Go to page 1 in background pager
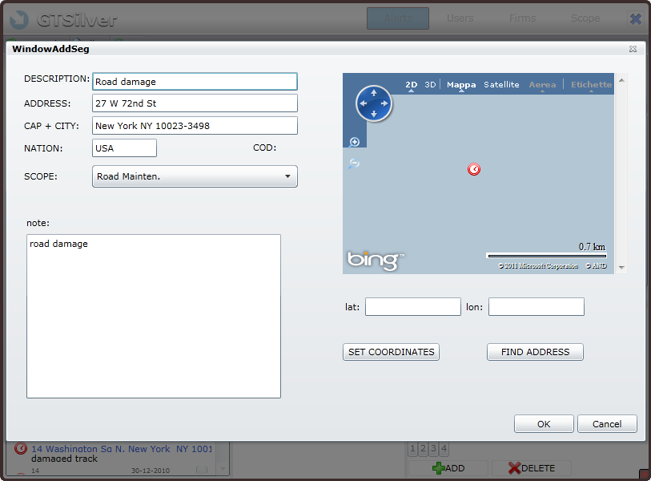The width and height of the screenshot is (651, 481). [412, 449]
